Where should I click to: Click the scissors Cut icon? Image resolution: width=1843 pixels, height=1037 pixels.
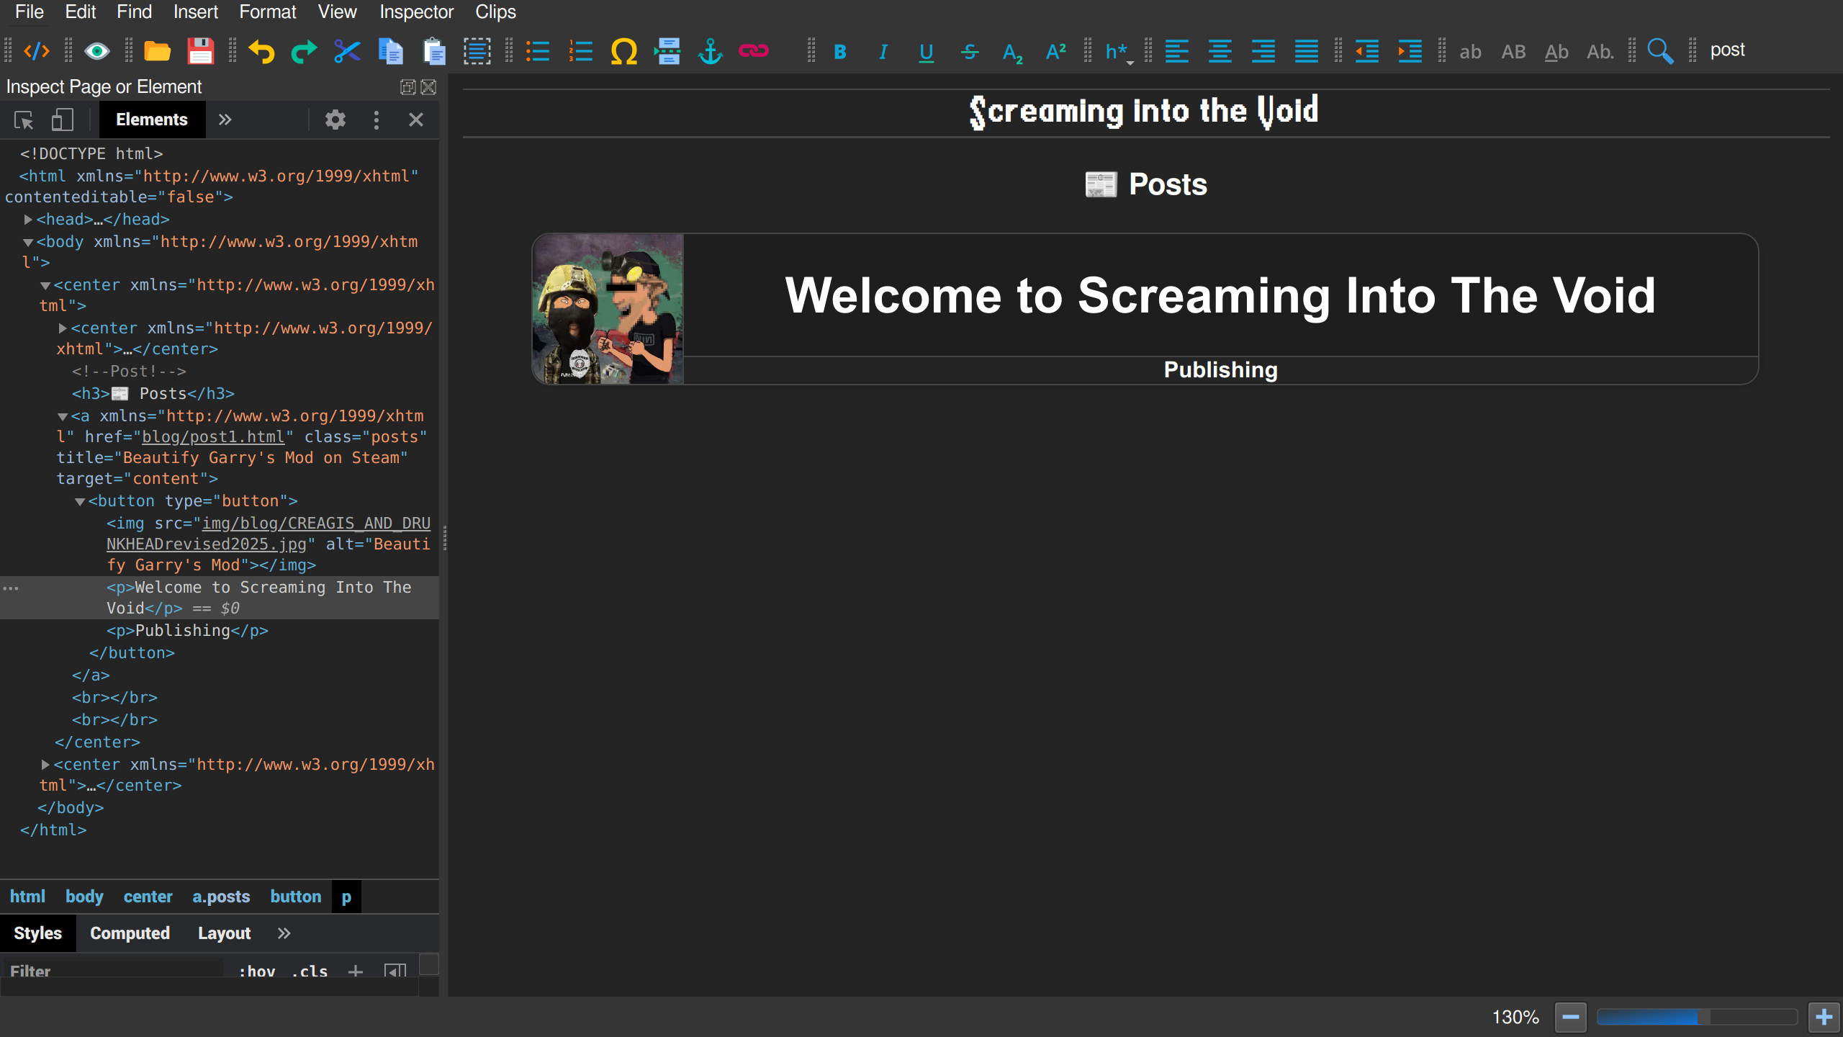click(x=347, y=51)
